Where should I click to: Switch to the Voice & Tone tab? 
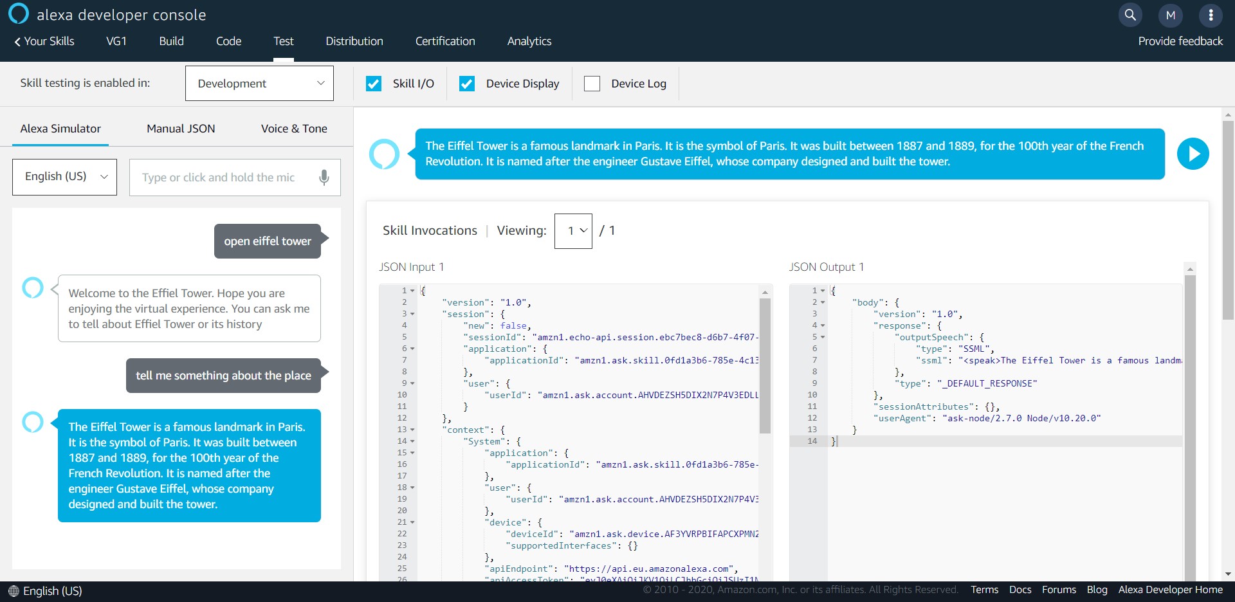(294, 129)
